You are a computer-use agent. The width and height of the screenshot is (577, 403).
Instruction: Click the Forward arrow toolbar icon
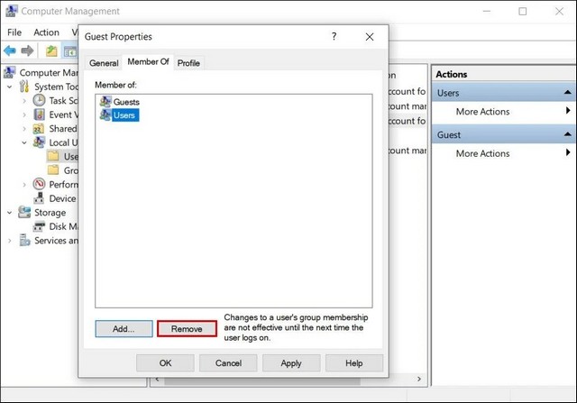pos(27,50)
